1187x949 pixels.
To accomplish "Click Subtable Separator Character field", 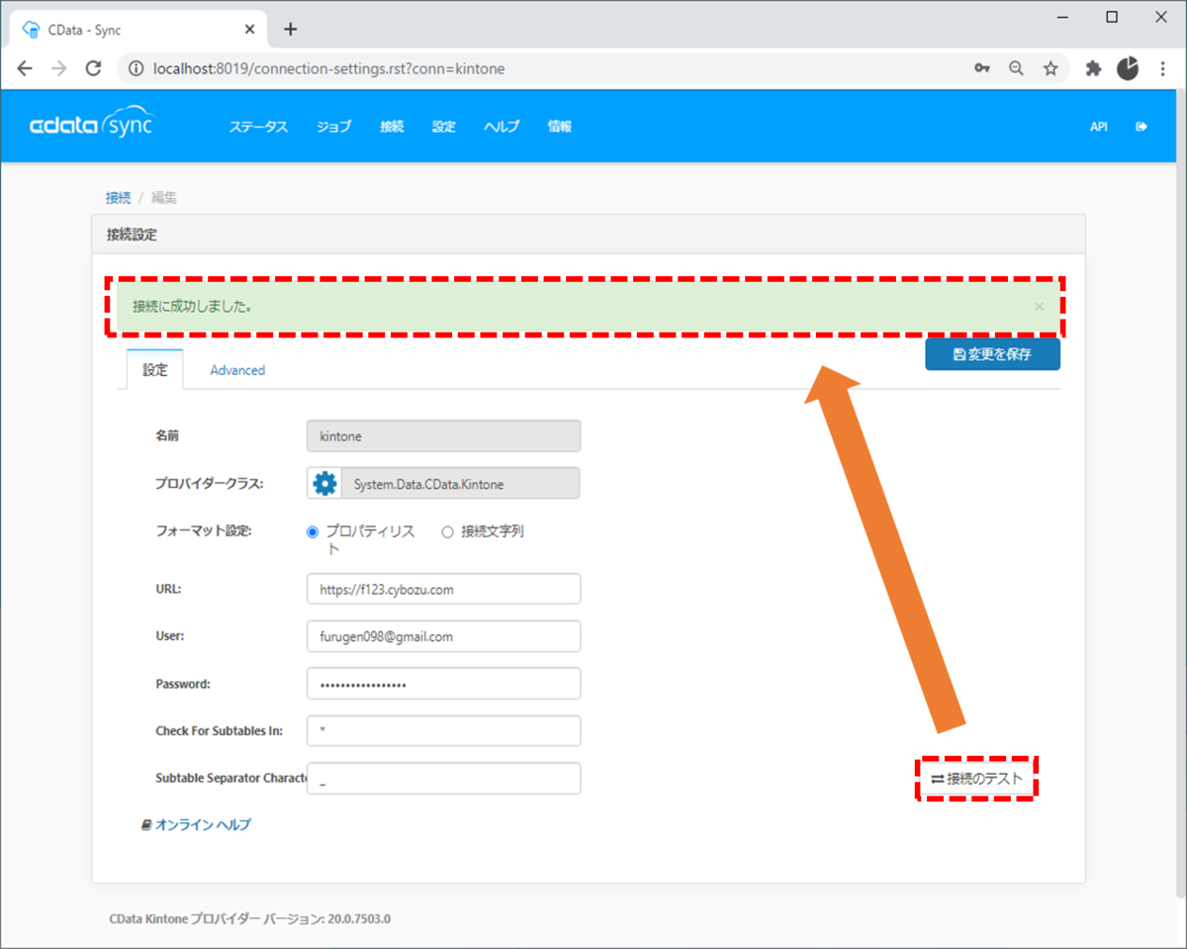I will pyautogui.click(x=443, y=779).
